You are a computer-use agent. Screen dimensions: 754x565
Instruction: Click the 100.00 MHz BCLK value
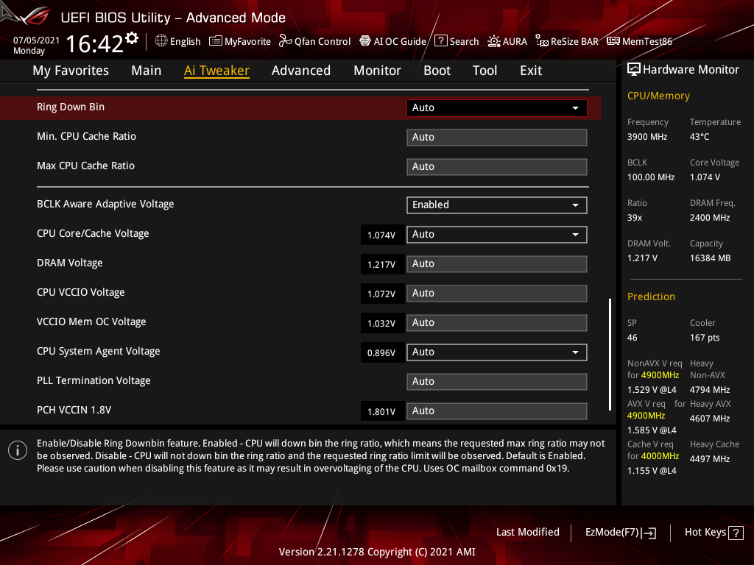651,177
